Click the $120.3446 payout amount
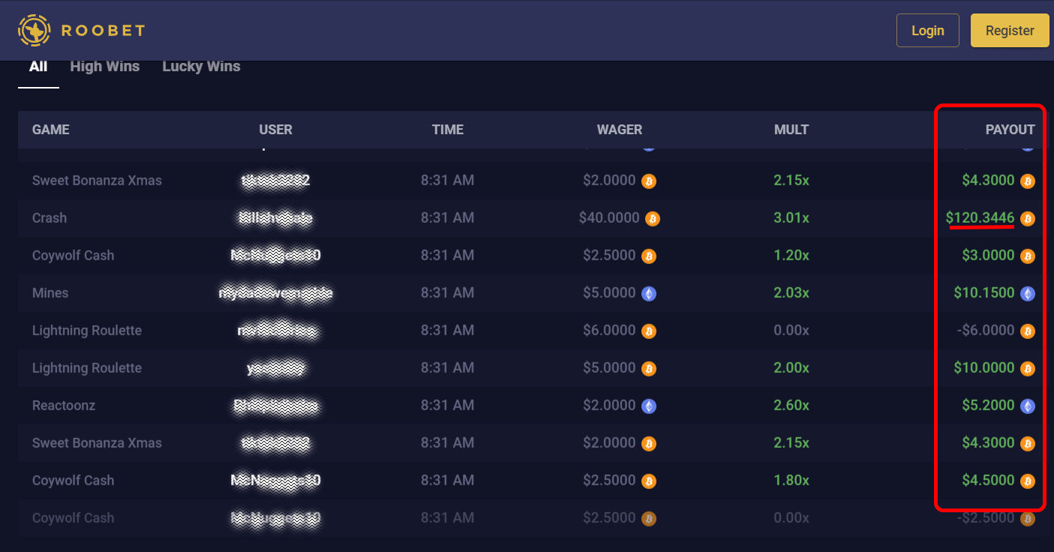 click(980, 218)
